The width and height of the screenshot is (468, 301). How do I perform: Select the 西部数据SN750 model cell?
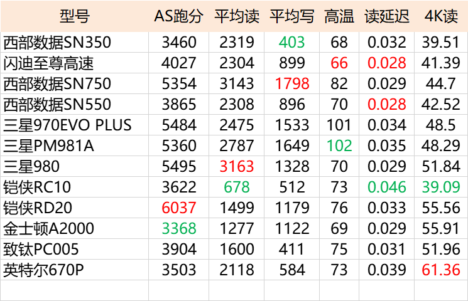pos(75,84)
